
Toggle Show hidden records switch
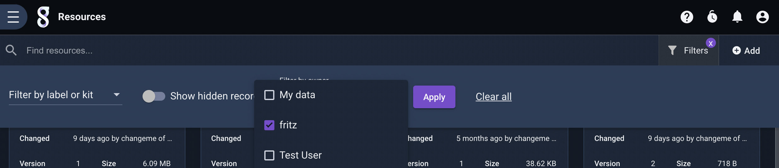point(154,96)
